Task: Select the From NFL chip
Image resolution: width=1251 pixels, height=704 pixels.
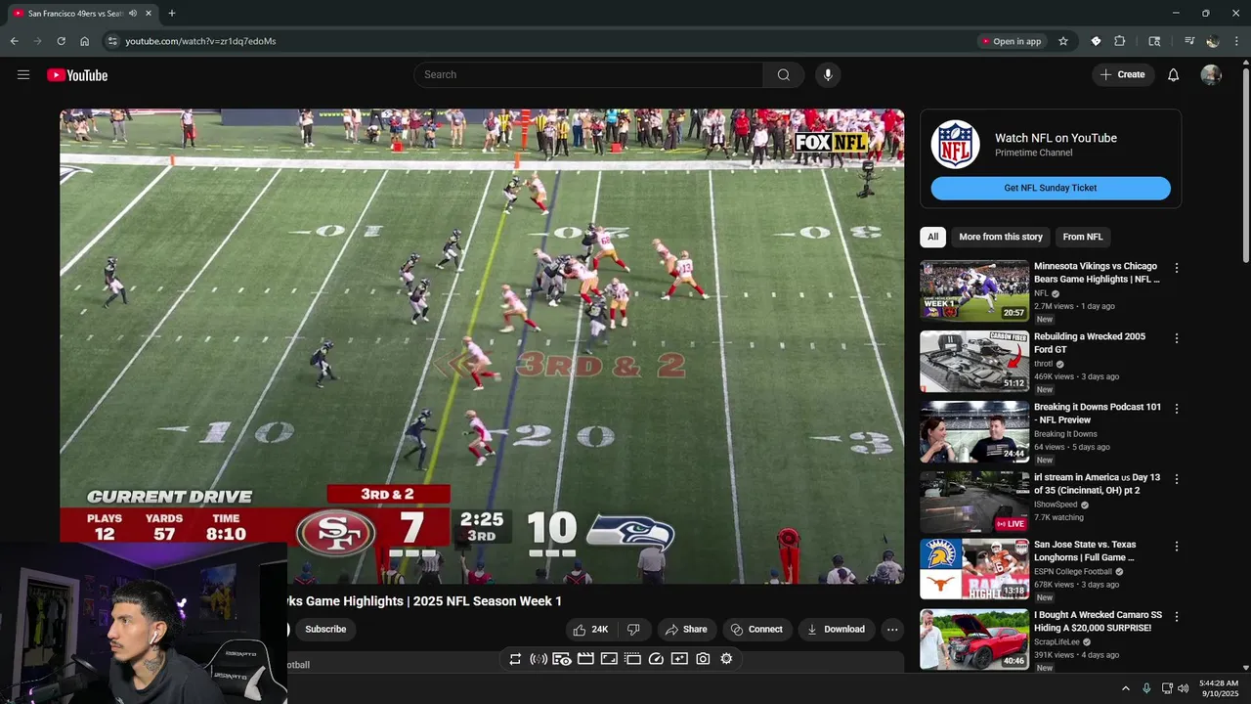Action: [1083, 237]
